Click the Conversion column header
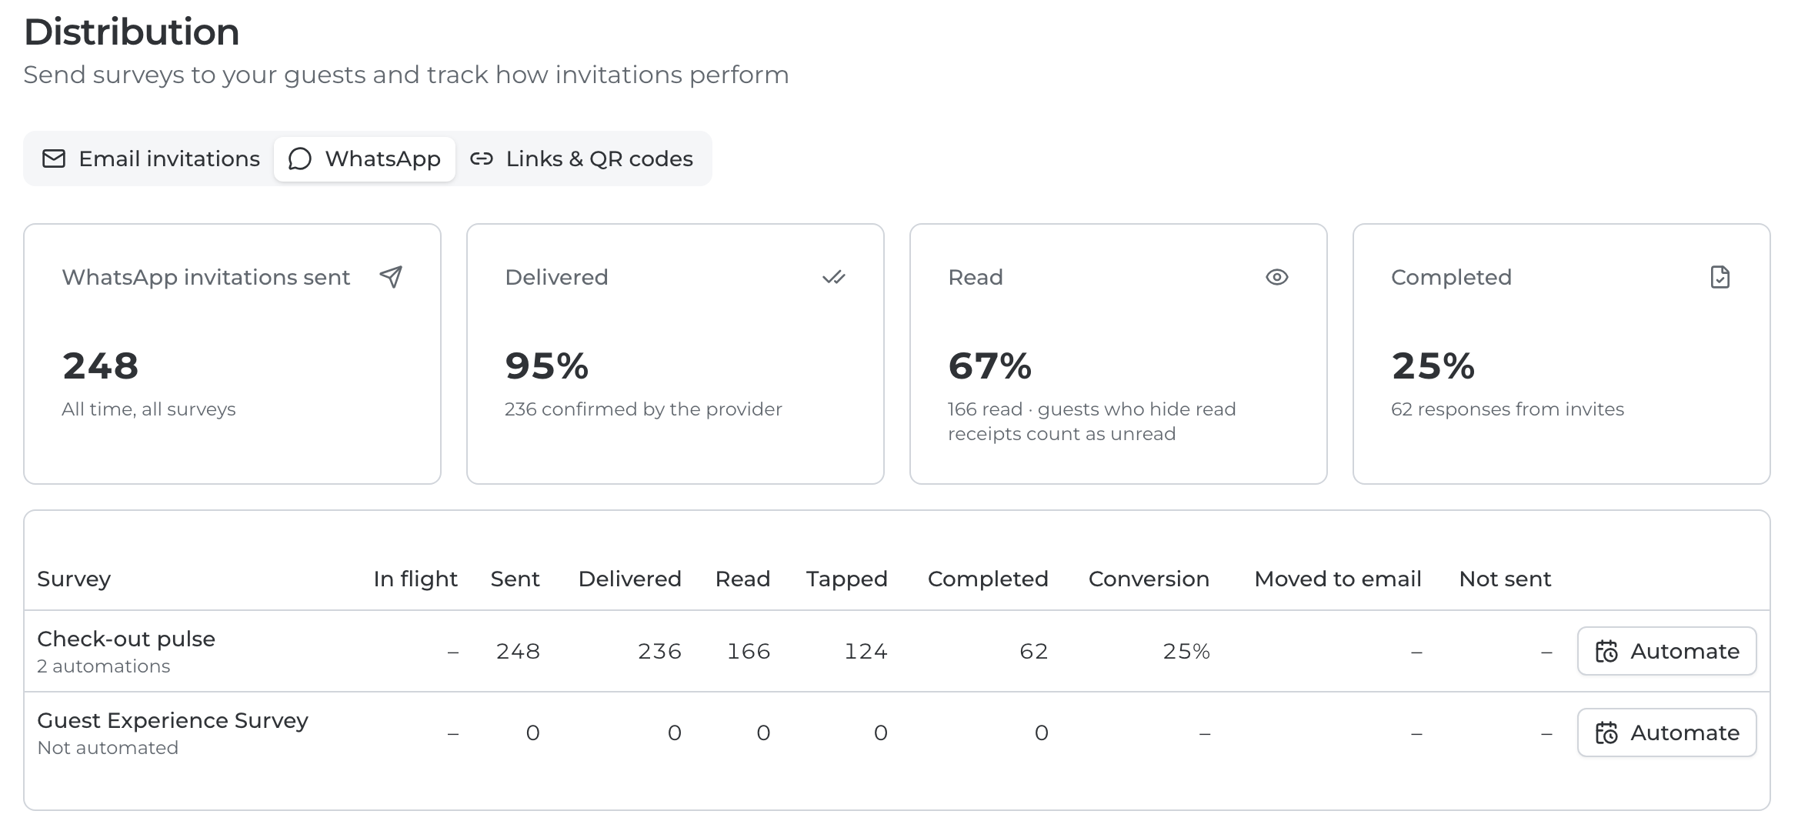The height and width of the screenshot is (831, 1808). click(1149, 579)
